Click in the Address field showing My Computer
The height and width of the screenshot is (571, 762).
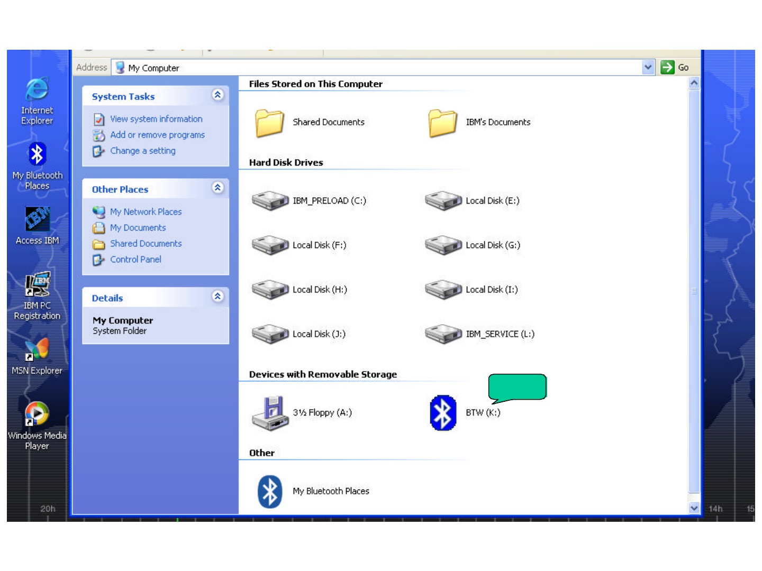point(384,68)
